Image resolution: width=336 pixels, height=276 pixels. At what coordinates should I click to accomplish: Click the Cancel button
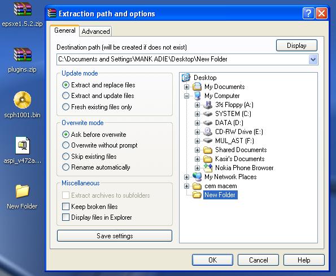click(258, 260)
